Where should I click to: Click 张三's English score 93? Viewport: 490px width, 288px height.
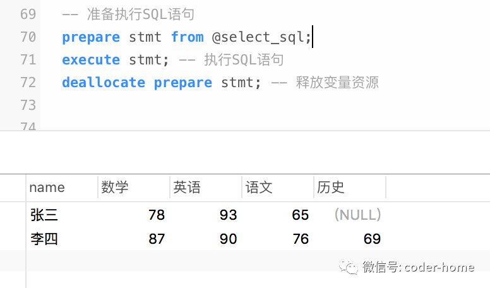228,215
